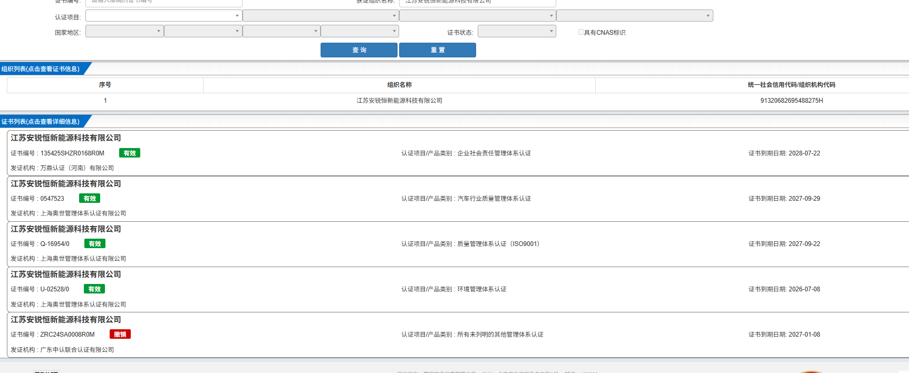Click 有效 badge of certificate 0547523

coord(90,199)
